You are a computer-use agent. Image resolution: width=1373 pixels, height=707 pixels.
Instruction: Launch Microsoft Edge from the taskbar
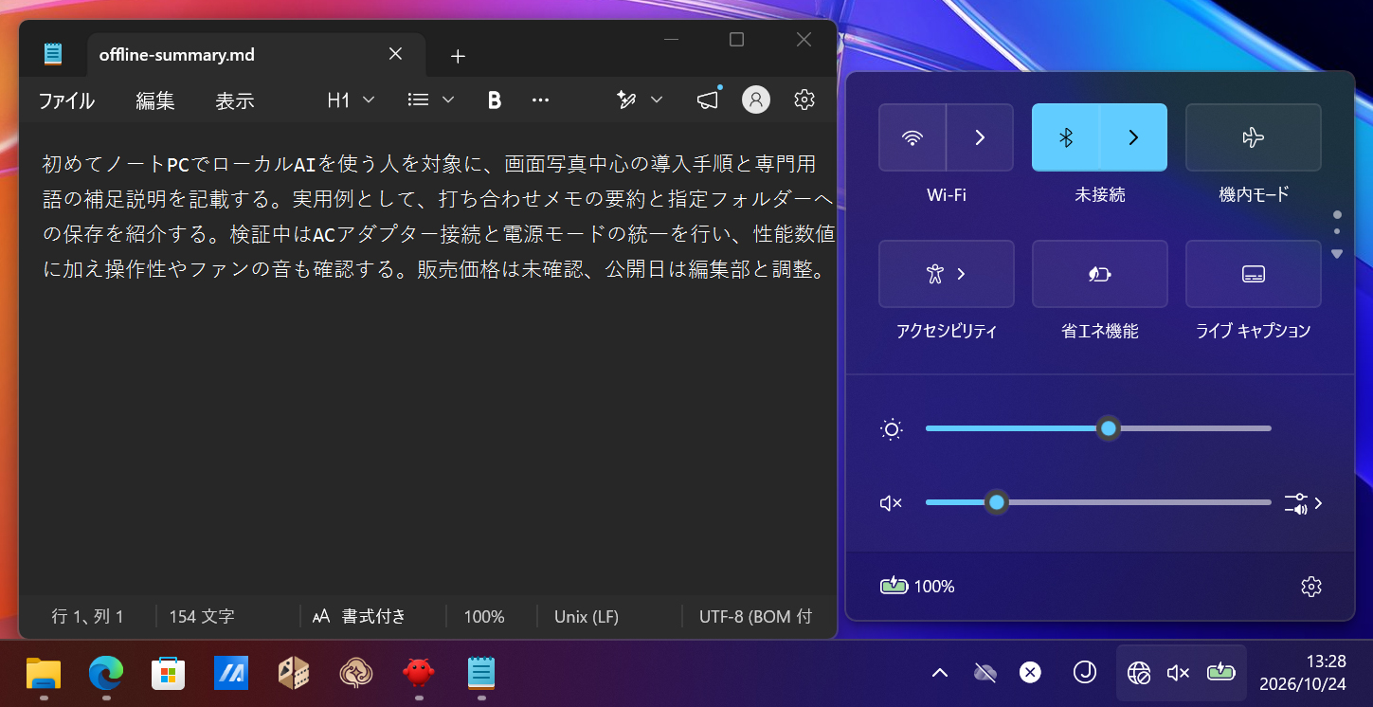pos(106,674)
